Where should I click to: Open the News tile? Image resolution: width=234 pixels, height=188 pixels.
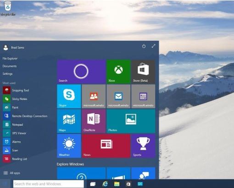106,146
